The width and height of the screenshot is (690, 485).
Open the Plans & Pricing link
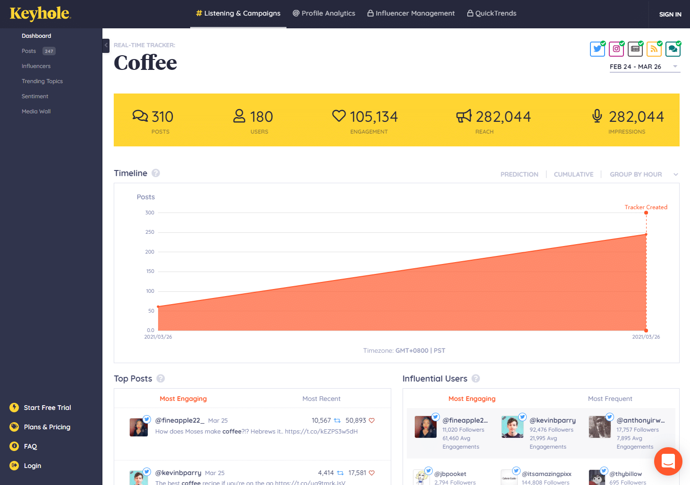tap(47, 427)
